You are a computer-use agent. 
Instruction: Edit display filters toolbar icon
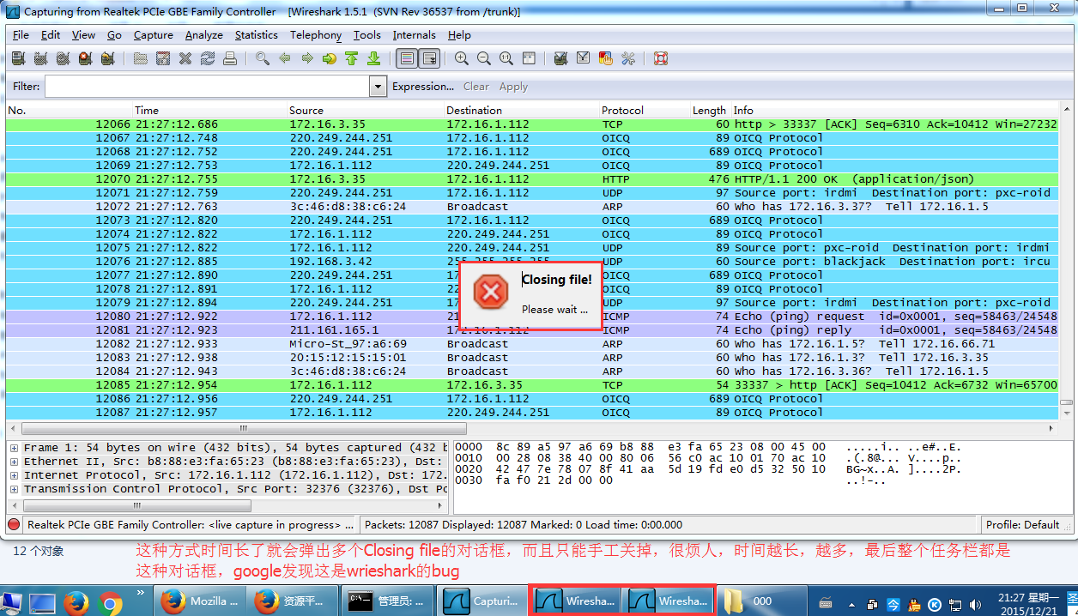(584, 58)
